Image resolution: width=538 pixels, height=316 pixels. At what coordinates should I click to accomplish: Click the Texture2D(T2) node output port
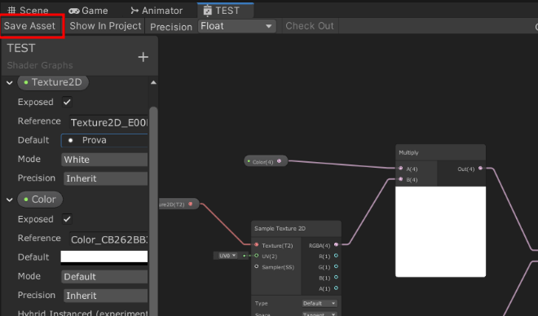pos(191,204)
